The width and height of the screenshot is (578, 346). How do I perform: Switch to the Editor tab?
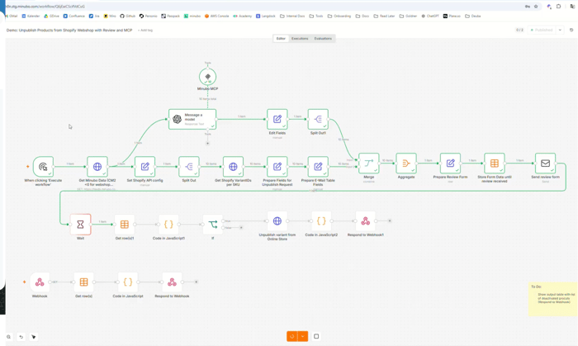281,38
